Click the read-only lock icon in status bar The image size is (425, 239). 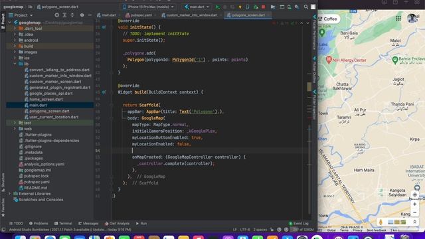[272, 230]
